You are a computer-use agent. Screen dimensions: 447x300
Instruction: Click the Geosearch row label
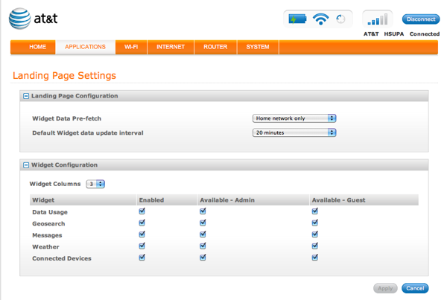click(48, 223)
